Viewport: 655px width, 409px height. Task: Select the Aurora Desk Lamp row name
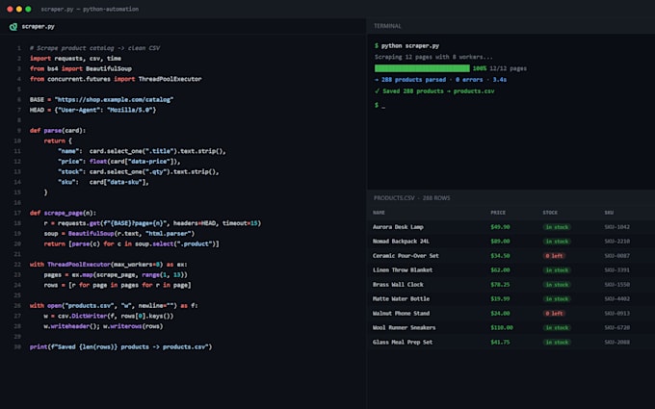[x=398, y=227]
